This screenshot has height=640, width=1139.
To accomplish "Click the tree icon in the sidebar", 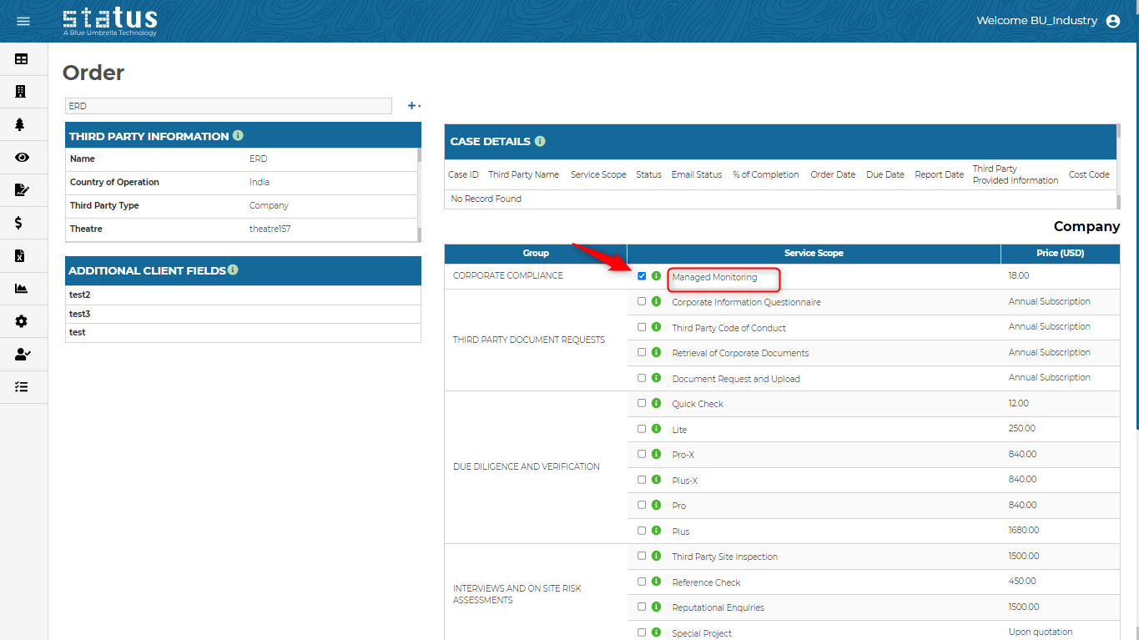I will [x=21, y=124].
